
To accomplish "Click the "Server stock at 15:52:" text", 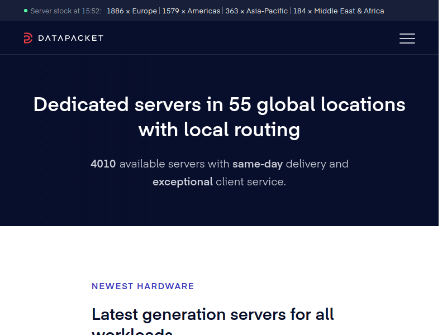I will pyautogui.click(x=66, y=11).
